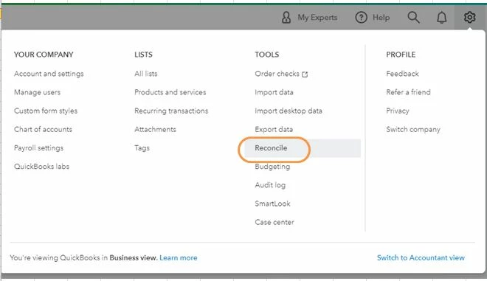Viewport: 487px width, 281px height.
Task: Choose Budgeting under Tools
Action: tap(272, 167)
